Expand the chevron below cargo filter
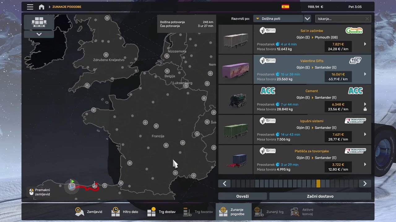 [x=39, y=34]
